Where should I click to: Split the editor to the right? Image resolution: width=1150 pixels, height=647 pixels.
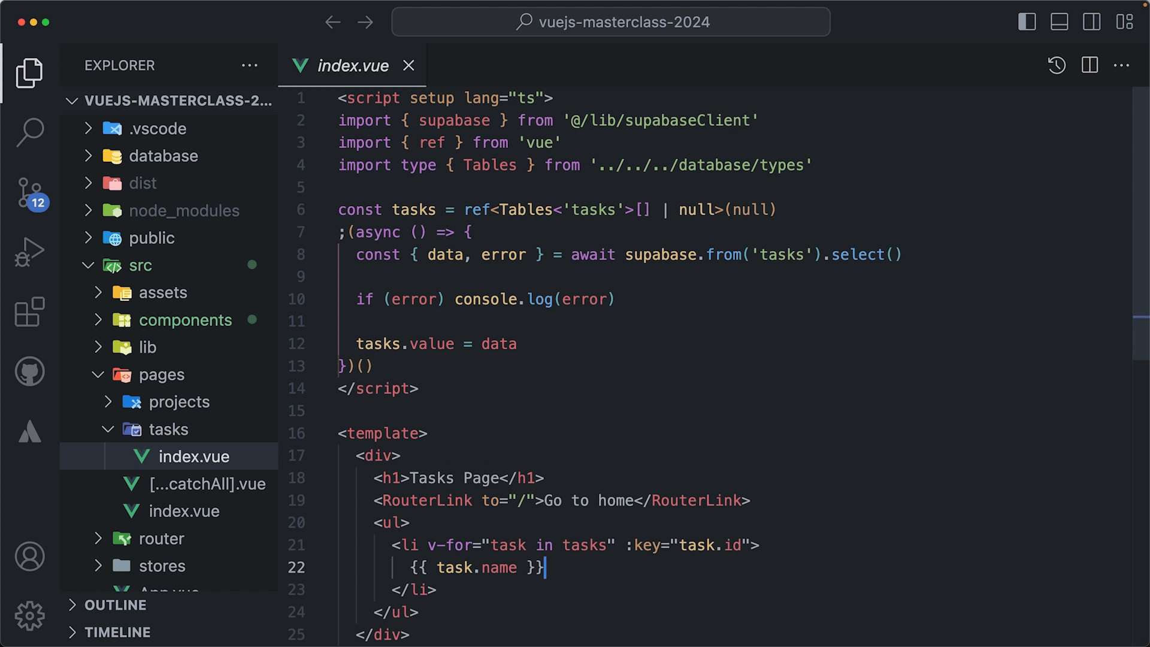coord(1090,65)
